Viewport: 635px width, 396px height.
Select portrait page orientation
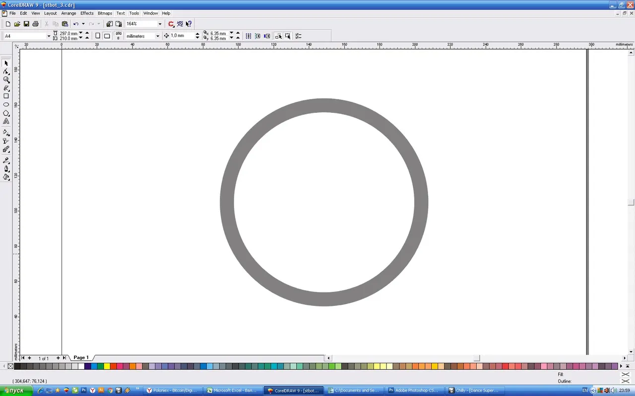pyautogui.click(x=97, y=36)
